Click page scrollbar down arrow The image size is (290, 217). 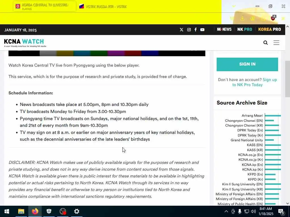tap(288, 203)
